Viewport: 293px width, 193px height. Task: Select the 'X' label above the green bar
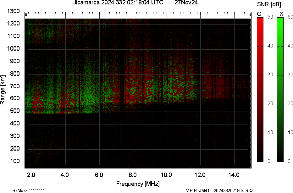pos(281,14)
